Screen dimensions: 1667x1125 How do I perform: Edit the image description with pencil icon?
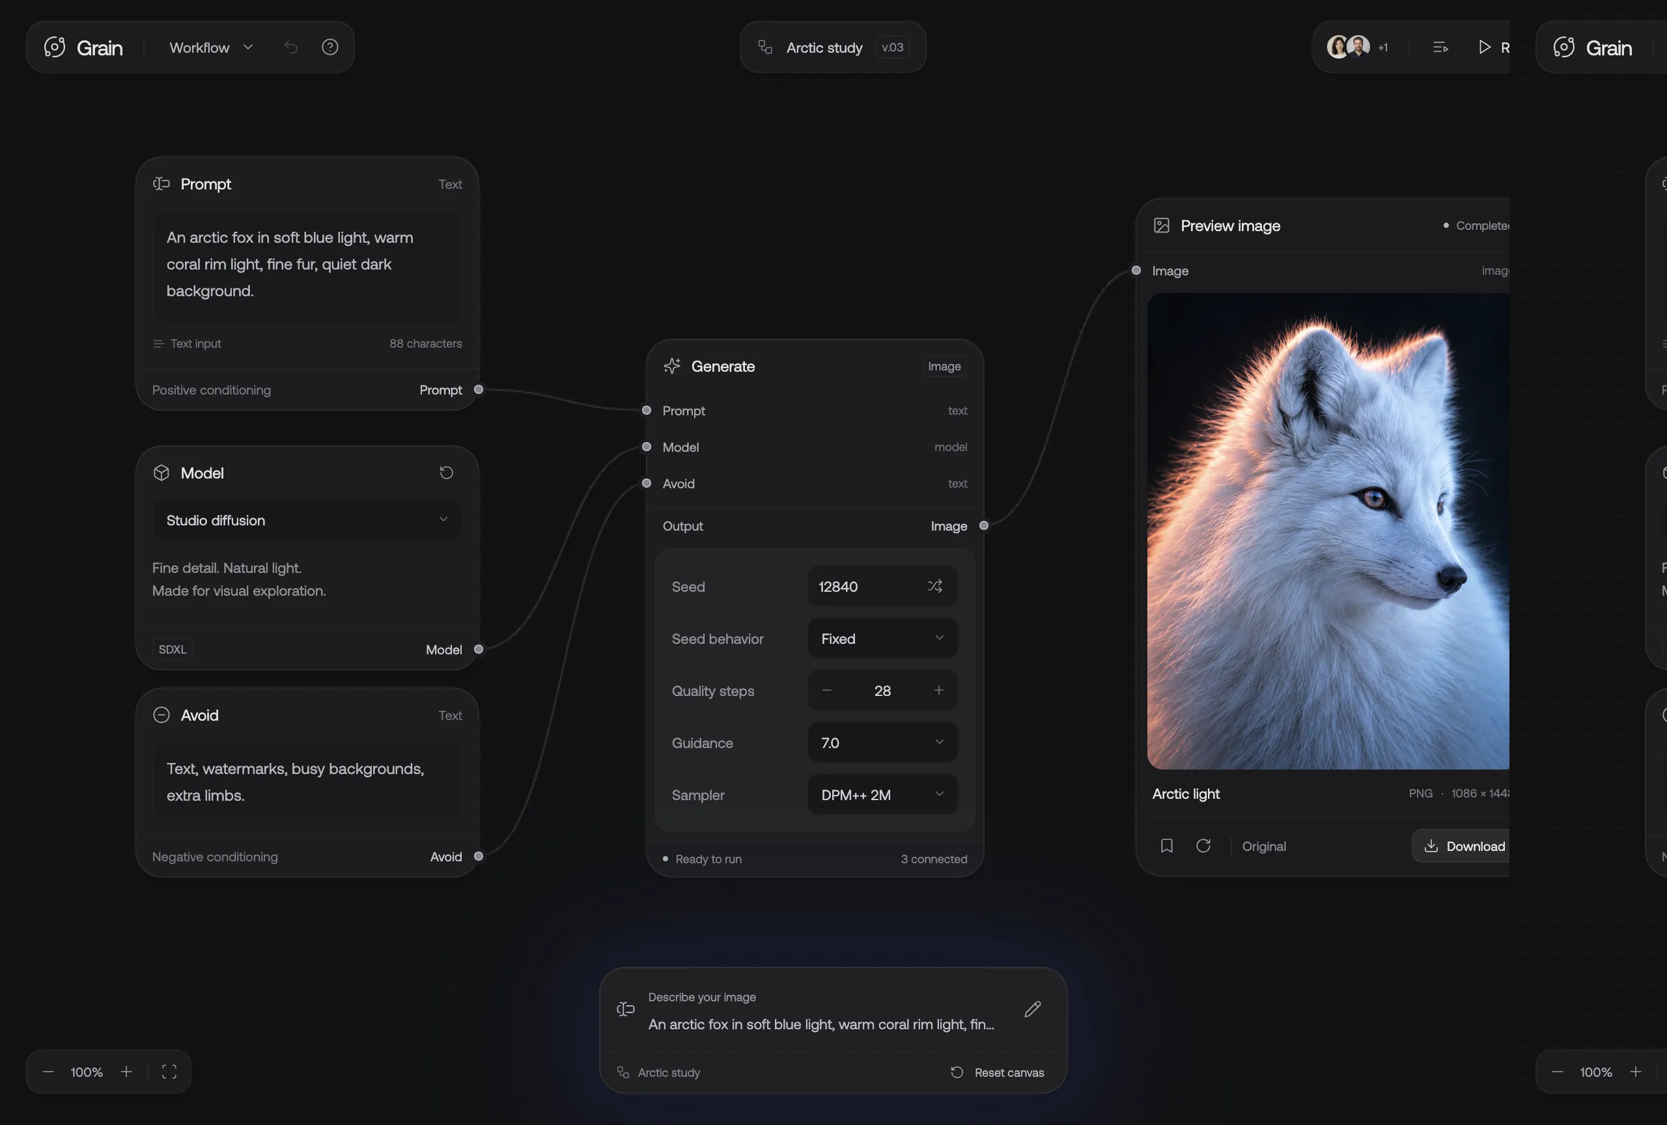tap(1033, 1010)
